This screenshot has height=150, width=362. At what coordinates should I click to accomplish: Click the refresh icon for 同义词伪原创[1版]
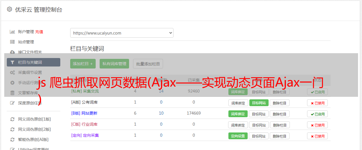coord(12,119)
